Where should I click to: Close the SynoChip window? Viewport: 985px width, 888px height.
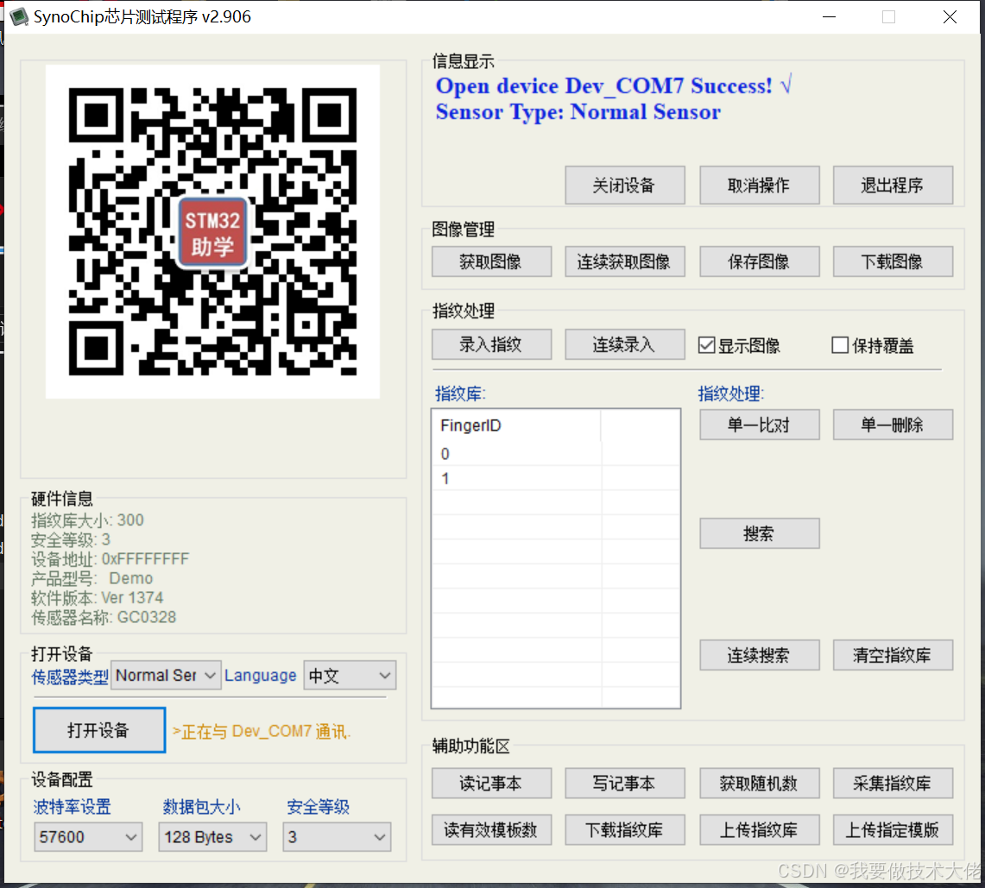pos(950,17)
